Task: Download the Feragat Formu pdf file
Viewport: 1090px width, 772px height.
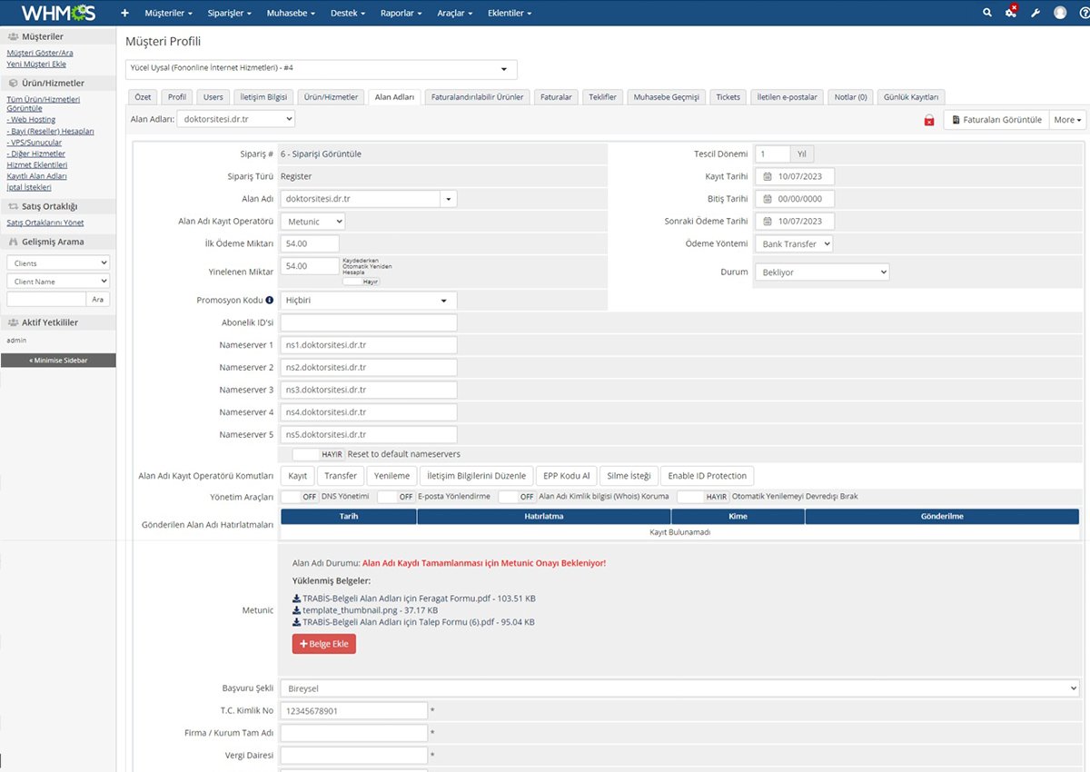Action: tap(413, 599)
